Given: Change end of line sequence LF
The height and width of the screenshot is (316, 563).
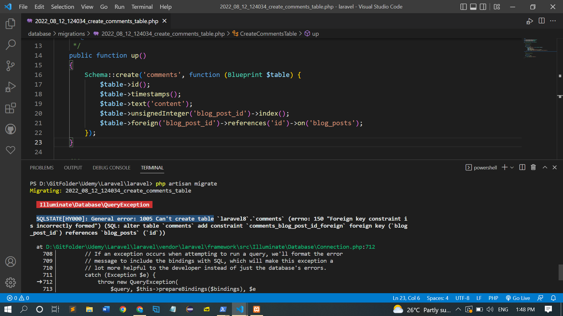Looking at the screenshot, I should pos(479,298).
